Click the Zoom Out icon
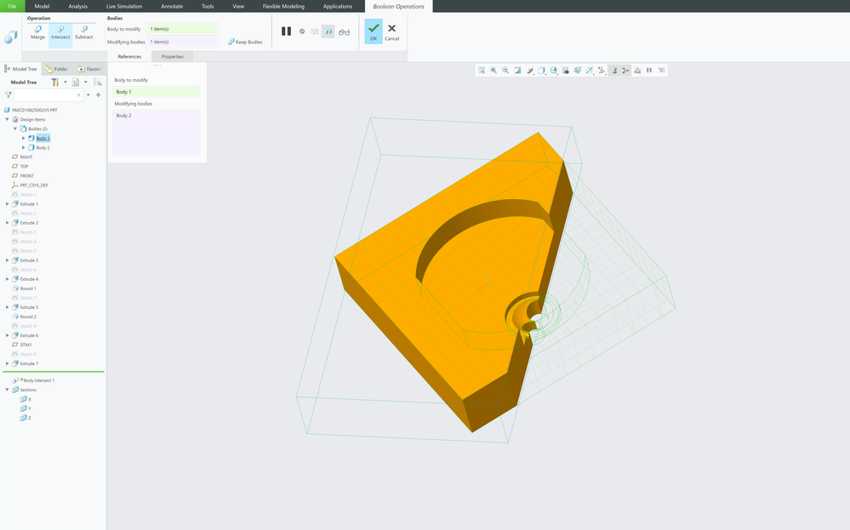The image size is (850, 530). click(505, 71)
